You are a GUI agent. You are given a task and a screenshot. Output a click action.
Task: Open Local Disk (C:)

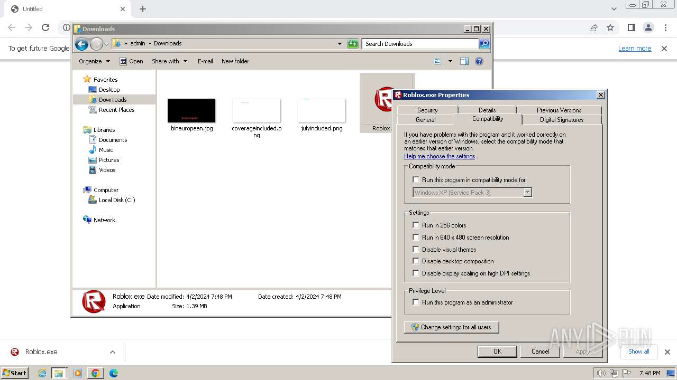point(116,200)
